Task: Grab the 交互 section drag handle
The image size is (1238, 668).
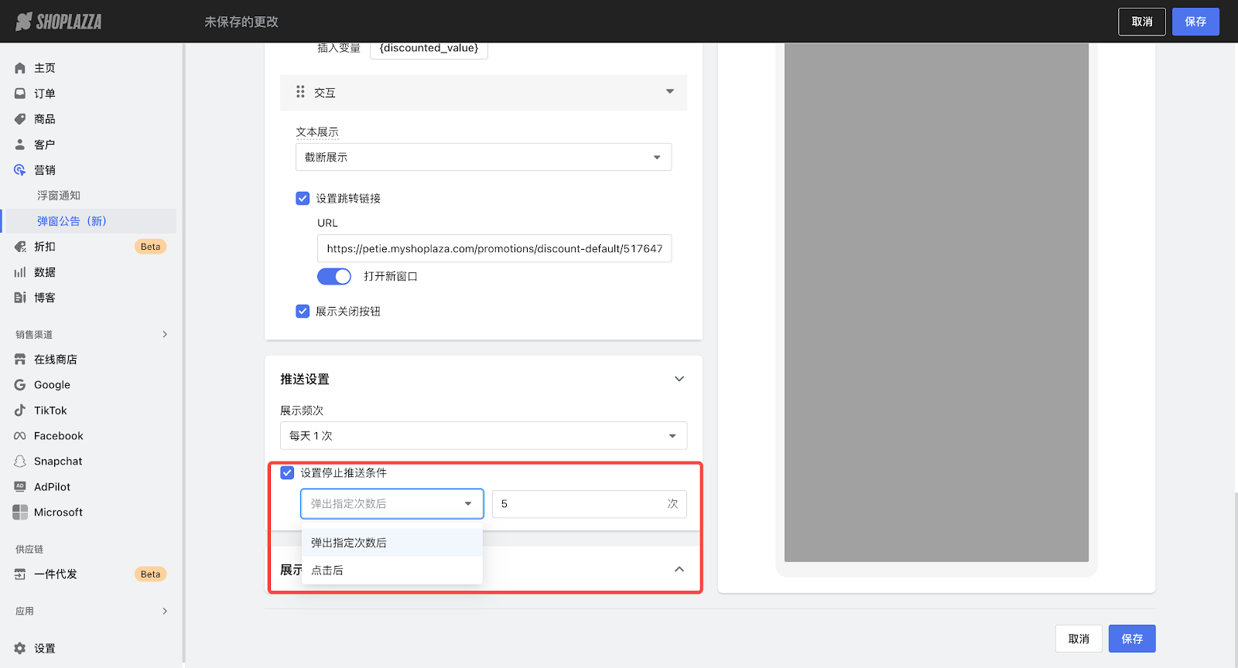Action: point(300,92)
